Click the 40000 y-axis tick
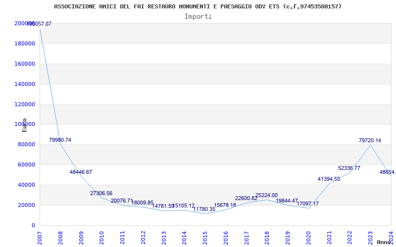The image size is (396, 247). tap(26, 185)
